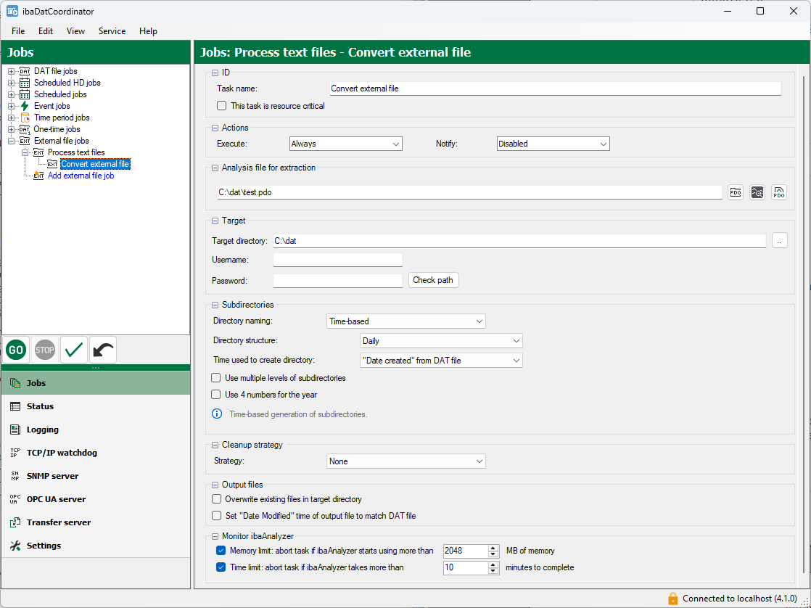Click the Username input field
This screenshot has width=811, height=608.
338,260
